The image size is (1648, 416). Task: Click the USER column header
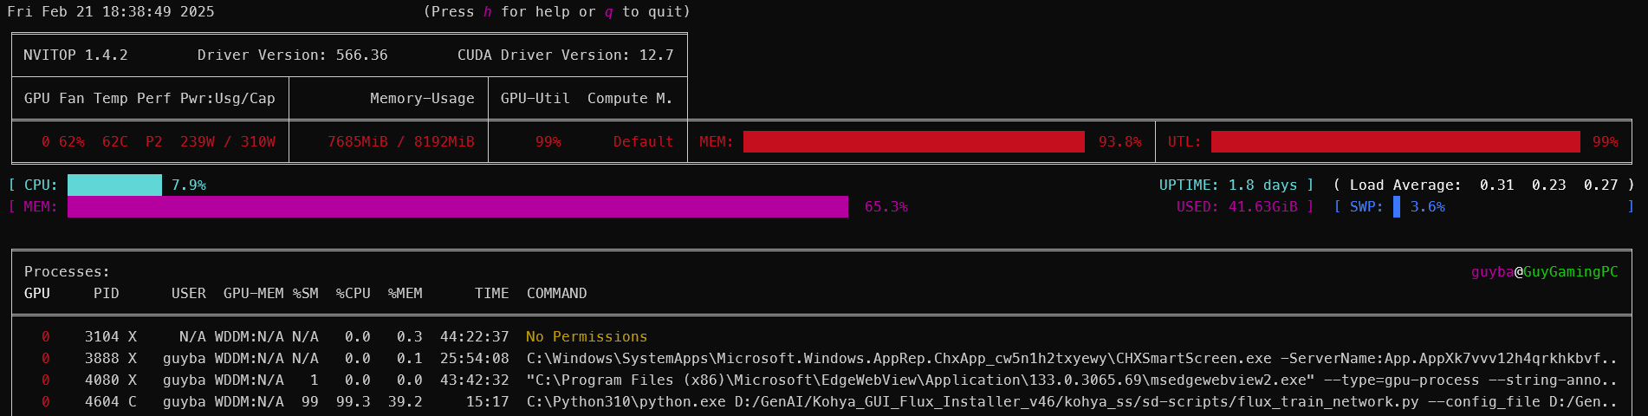click(188, 294)
